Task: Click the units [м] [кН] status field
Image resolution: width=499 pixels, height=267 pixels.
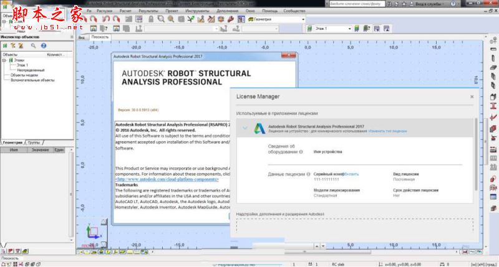Action: click(483, 264)
